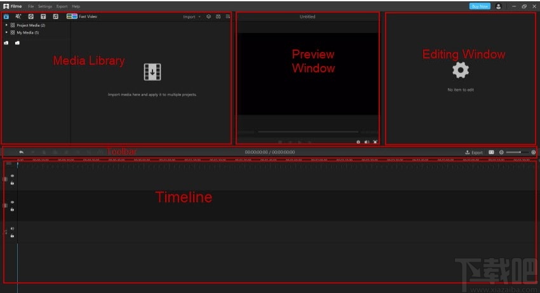Click the first video track type icon

pos(5,179)
